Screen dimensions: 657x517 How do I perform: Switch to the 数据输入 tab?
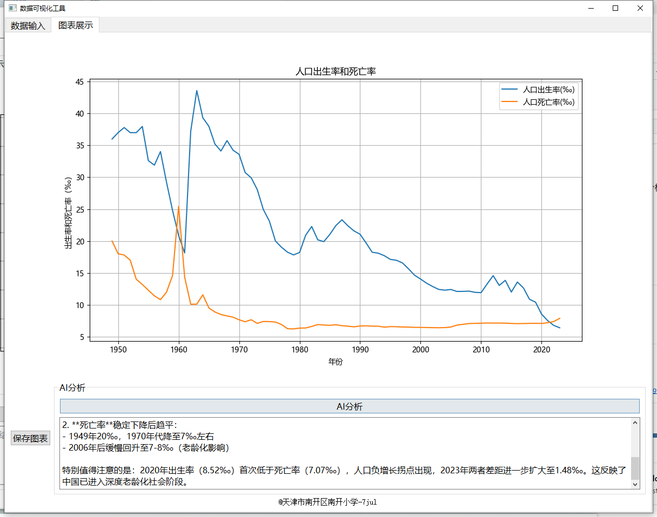[28, 25]
